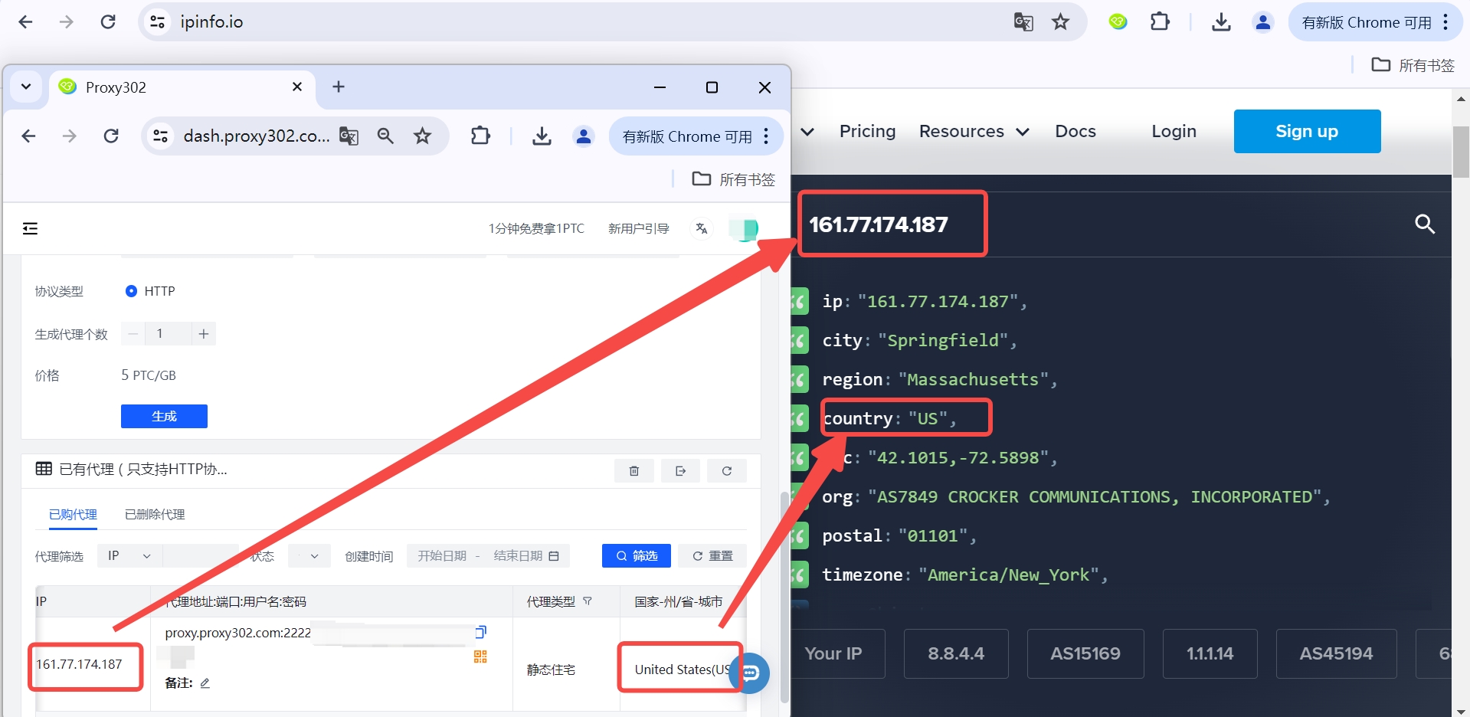1470x717 pixels.
Task: Decrease the 生成代理个数 count
Action: click(x=133, y=334)
